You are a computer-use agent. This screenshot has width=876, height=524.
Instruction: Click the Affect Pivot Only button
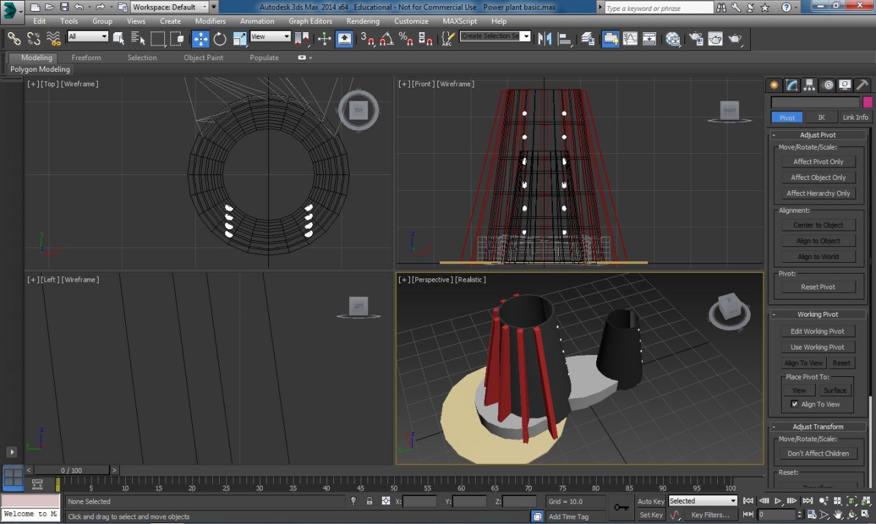pos(819,162)
